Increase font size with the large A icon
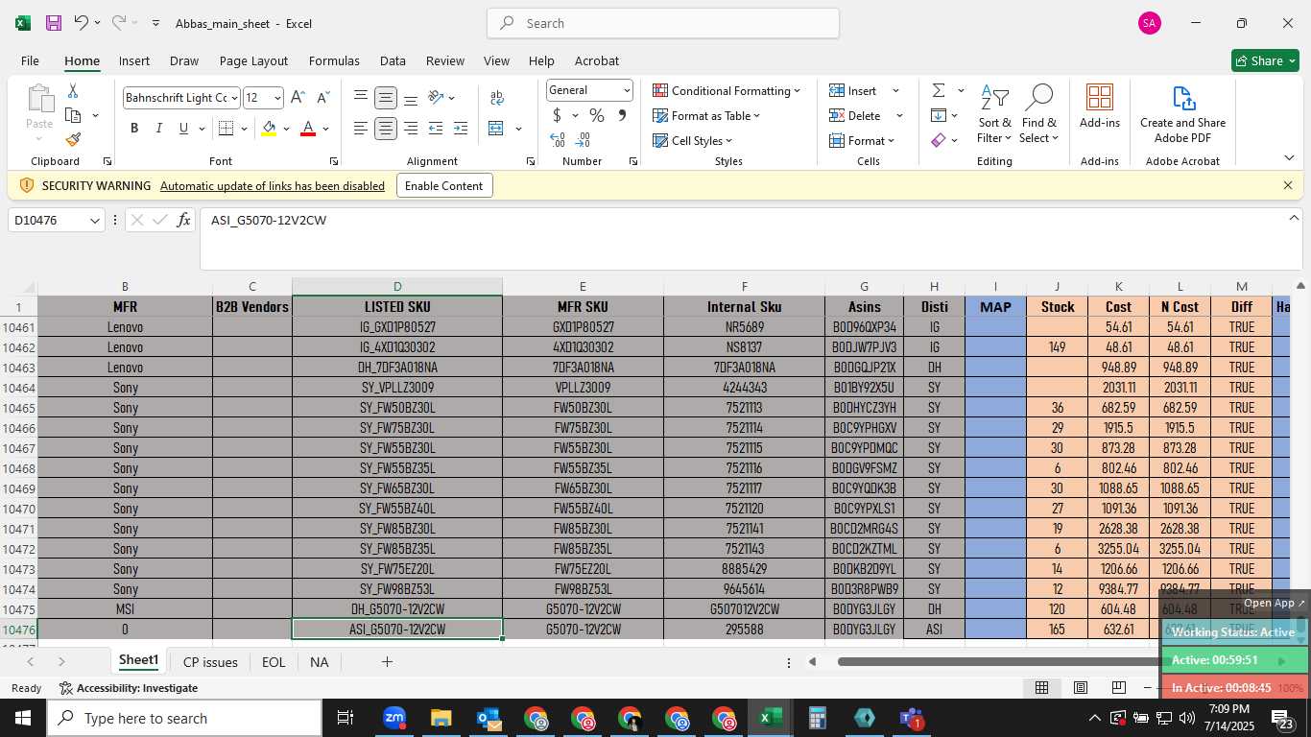This screenshot has height=737, width=1311. pos(298,98)
